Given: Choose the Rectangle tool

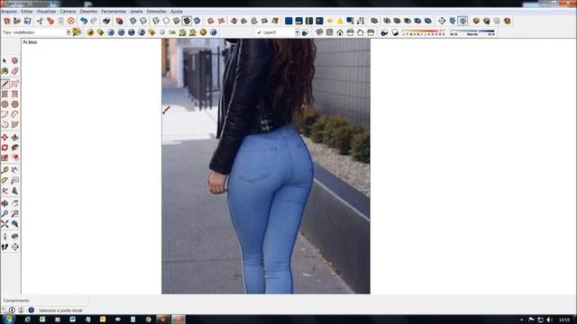Looking at the screenshot, I should (x=5, y=94).
